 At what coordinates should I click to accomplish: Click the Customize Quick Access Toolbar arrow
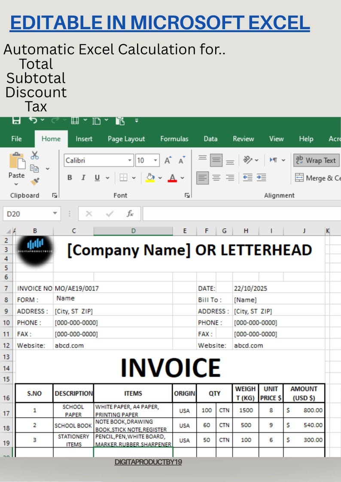(137, 121)
